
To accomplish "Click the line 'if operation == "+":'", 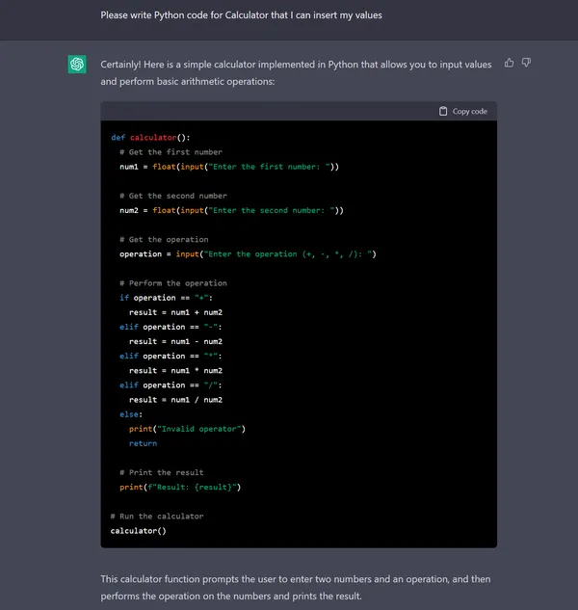I will tap(167, 298).
